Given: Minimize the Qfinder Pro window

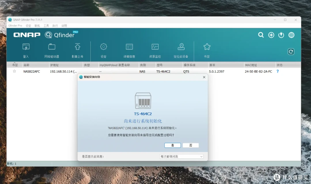Looking at the screenshot, I should coord(275,20).
